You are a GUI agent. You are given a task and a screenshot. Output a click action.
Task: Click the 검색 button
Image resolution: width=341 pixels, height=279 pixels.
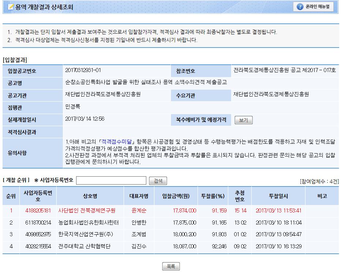click(x=158, y=181)
